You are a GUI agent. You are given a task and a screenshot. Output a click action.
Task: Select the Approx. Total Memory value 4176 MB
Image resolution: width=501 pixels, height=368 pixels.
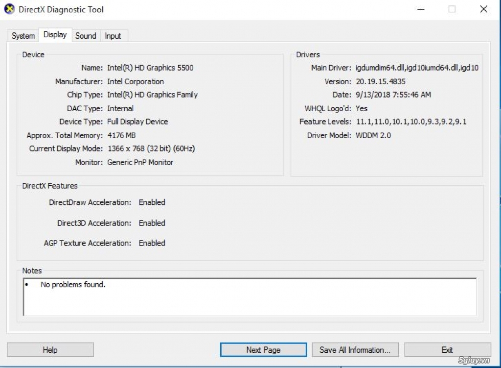coord(120,135)
